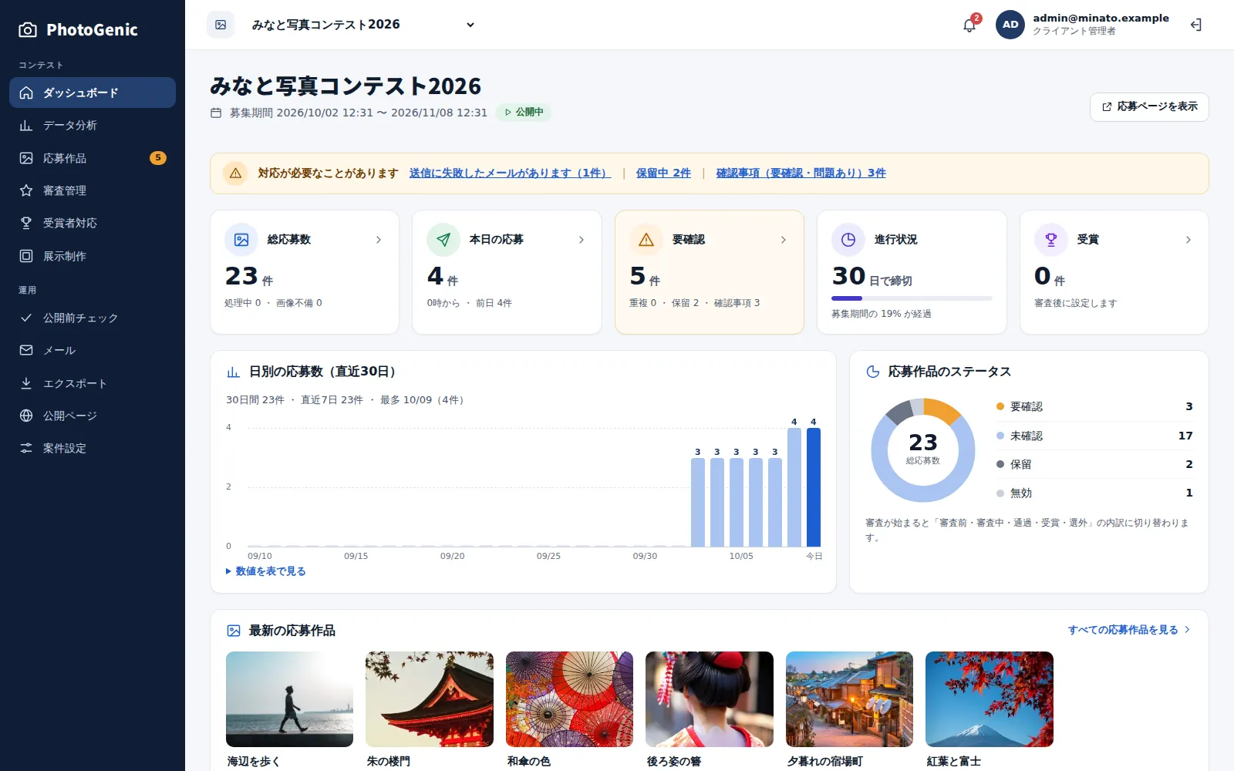The width and height of the screenshot is (1234, 771).
Task: Click the warning icon in alert banner
Action: [x=235, y=173]
